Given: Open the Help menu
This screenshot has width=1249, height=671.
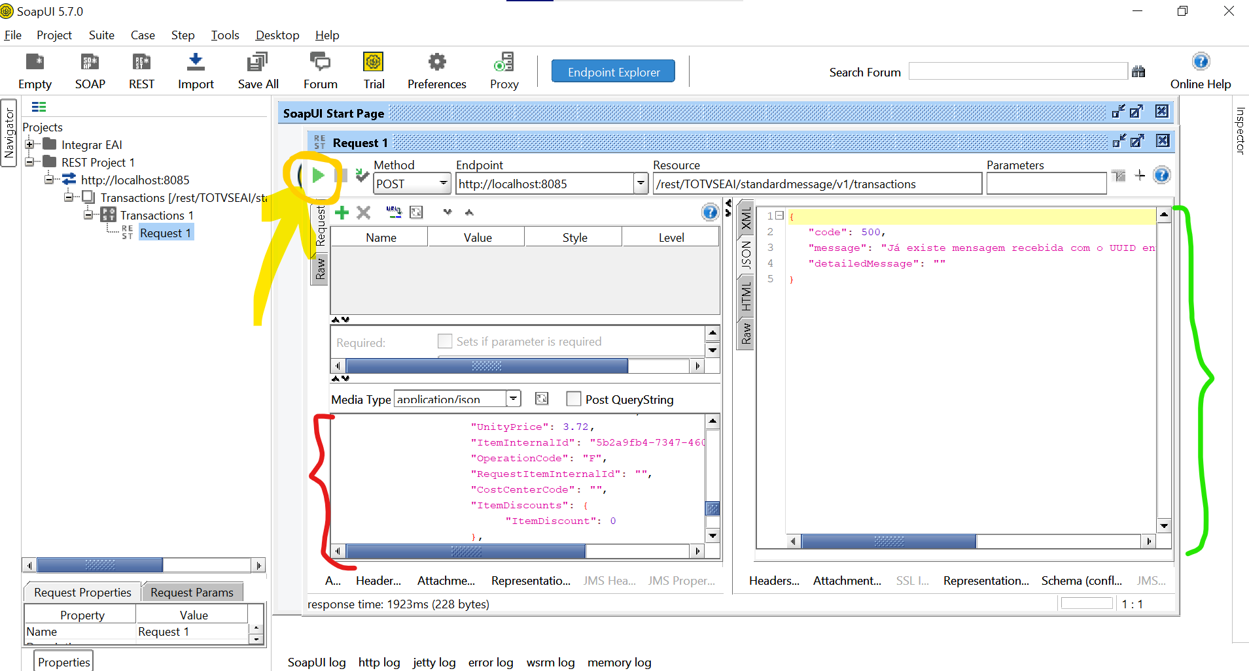Looking at the screenshot, I should point(327,35).
